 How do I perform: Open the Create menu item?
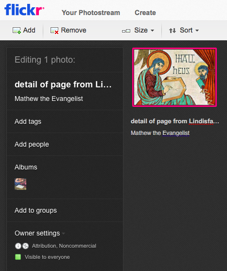click(x=145, y=13)
